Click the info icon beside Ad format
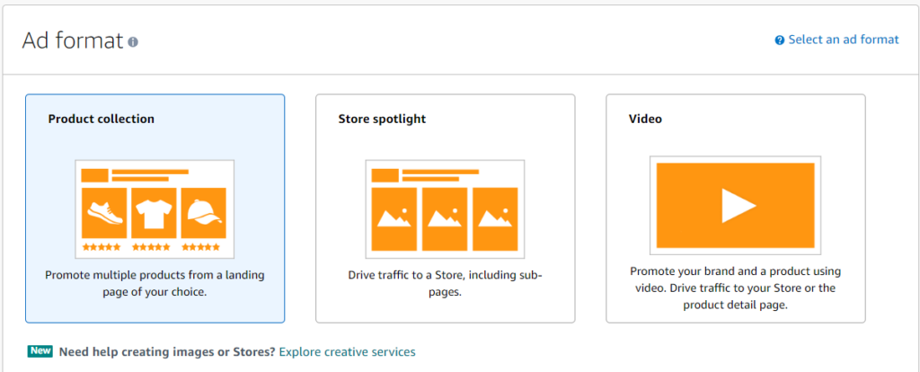Screen dimensions: 920x372 click(133, 42)
